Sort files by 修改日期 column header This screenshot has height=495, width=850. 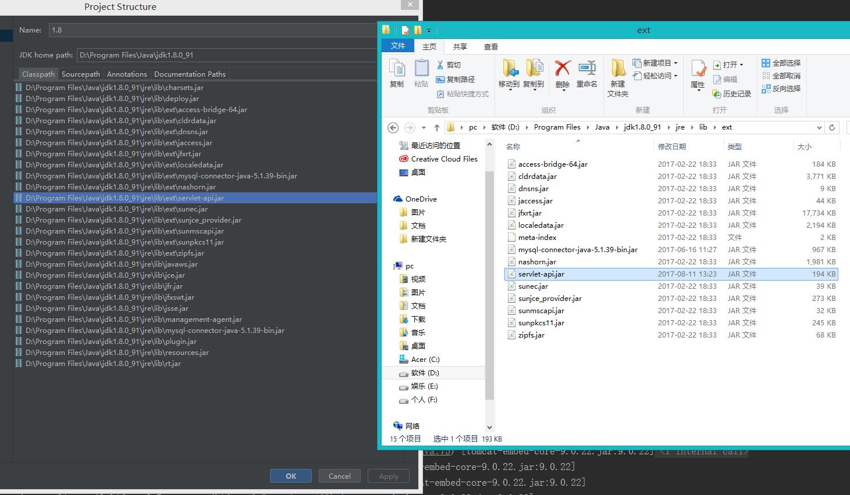point(672,146)
